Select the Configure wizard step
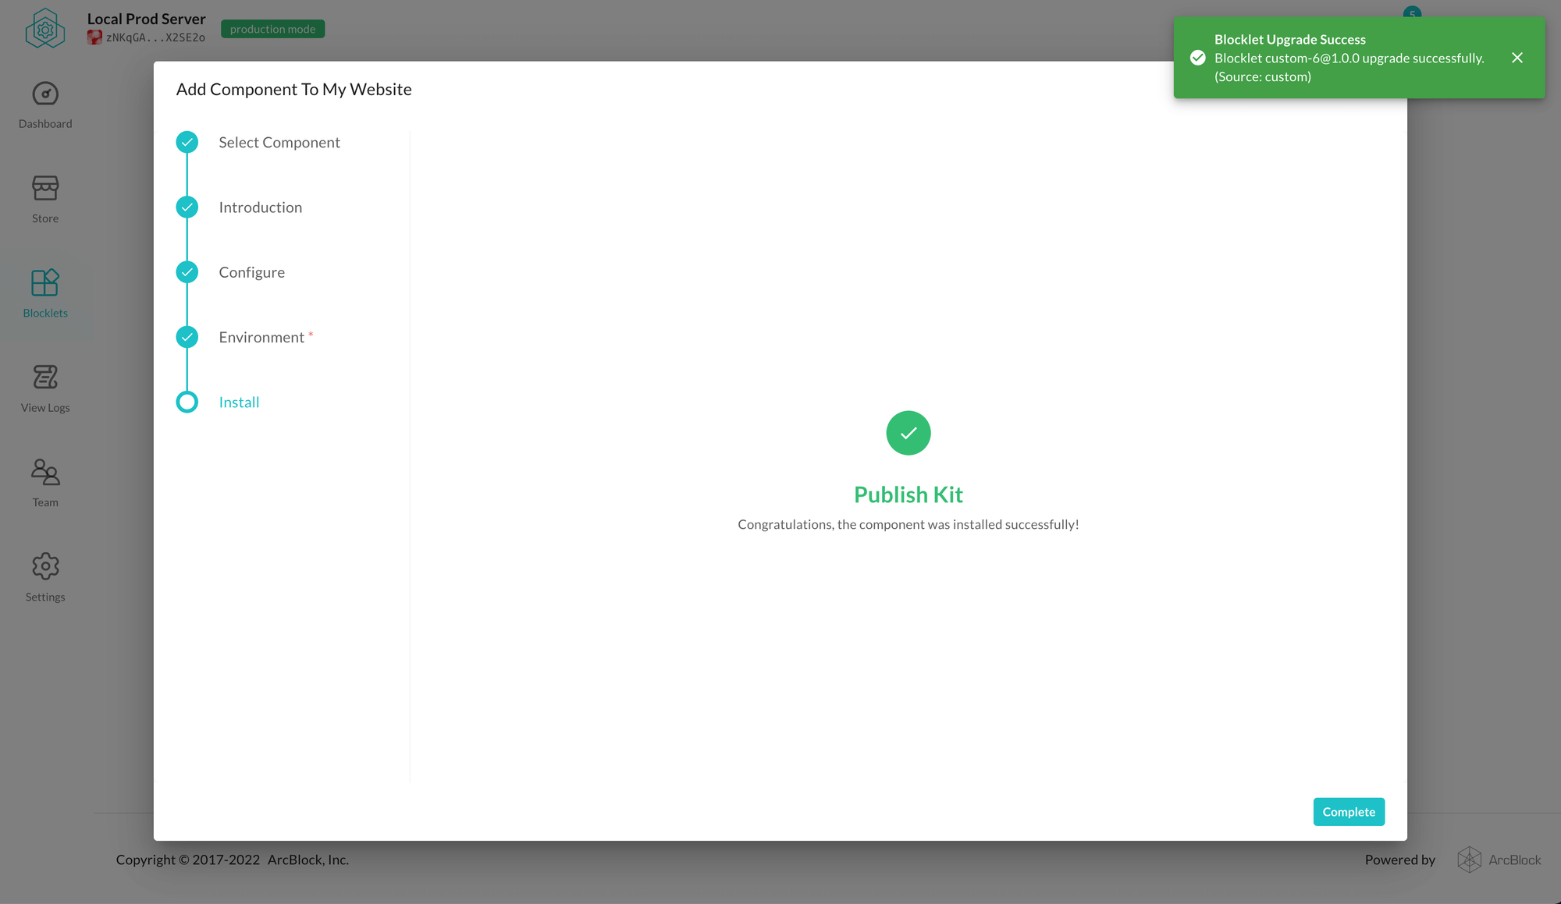Viewport: 1561px width, 904px height. tap(252, 271)
